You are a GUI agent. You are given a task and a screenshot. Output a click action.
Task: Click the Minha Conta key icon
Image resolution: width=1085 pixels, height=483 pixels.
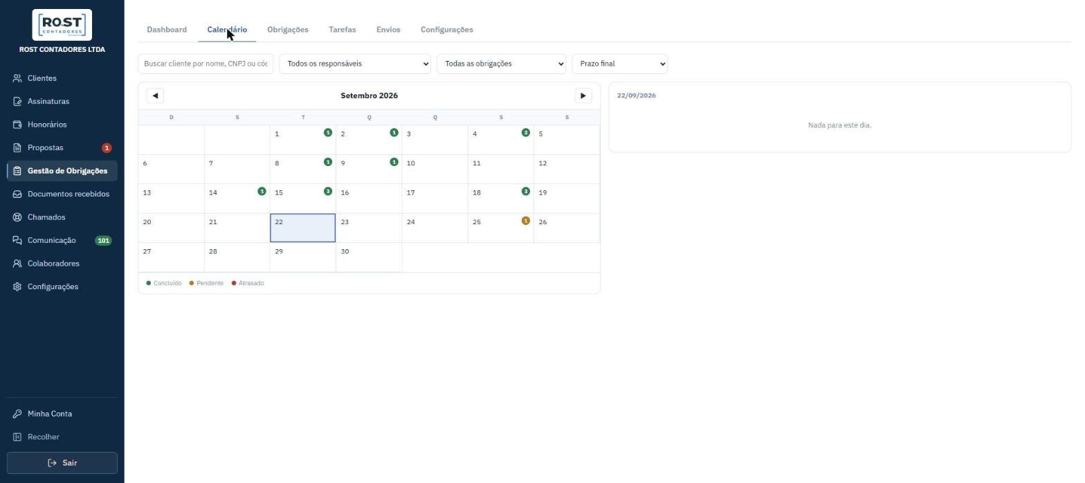point(17,414)
